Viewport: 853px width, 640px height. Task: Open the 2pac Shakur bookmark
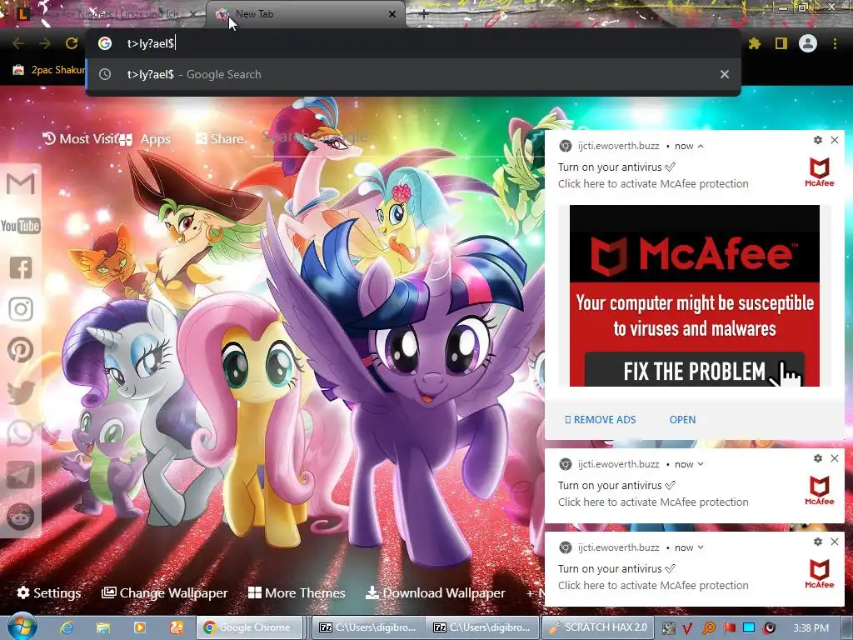pyautogui.click(x=49, y=70)
